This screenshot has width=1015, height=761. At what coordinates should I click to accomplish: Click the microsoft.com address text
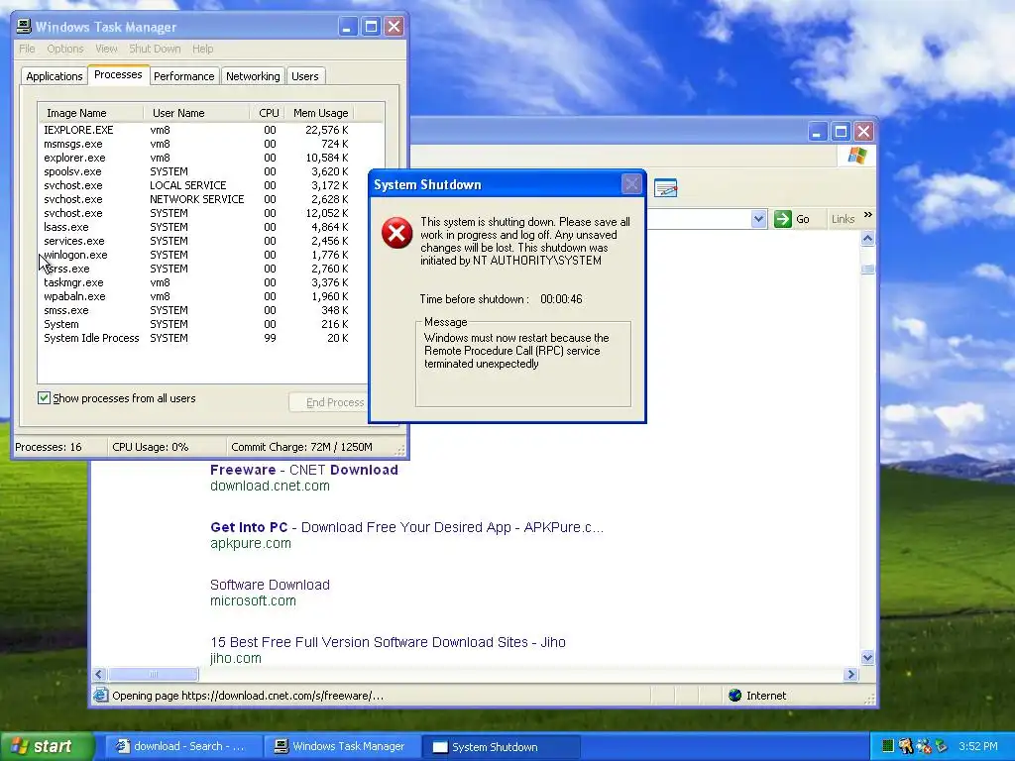(253, 600)
